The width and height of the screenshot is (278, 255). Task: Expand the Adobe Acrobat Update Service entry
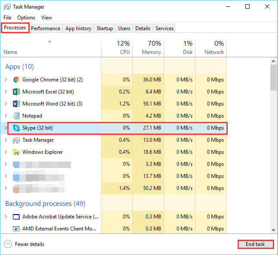[6, 217]
